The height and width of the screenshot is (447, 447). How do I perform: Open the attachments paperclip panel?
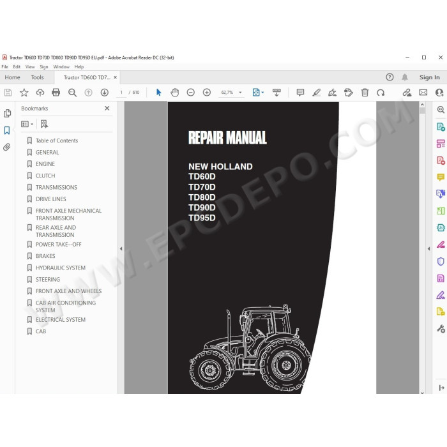coord(7,147)
